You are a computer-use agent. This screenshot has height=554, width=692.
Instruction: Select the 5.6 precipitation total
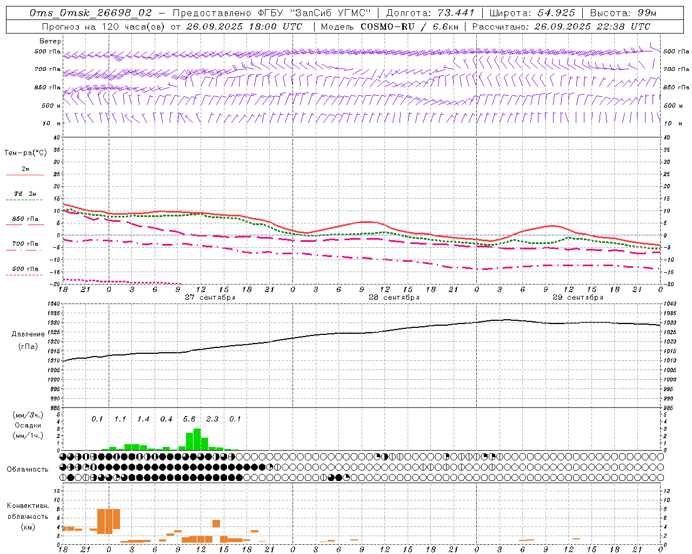[x=189, y=419]
